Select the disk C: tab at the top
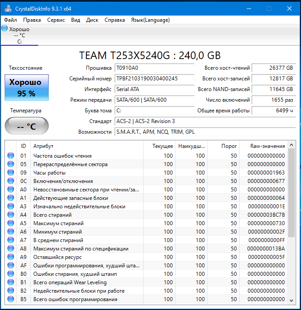Screen dimensions: 301x310 point(19,36)
